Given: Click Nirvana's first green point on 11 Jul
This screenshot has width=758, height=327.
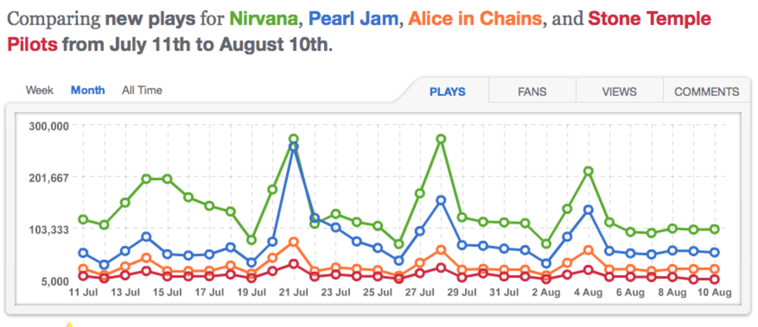Looking at the screenshot, I should pyautogui.click(x=83, y=219).
